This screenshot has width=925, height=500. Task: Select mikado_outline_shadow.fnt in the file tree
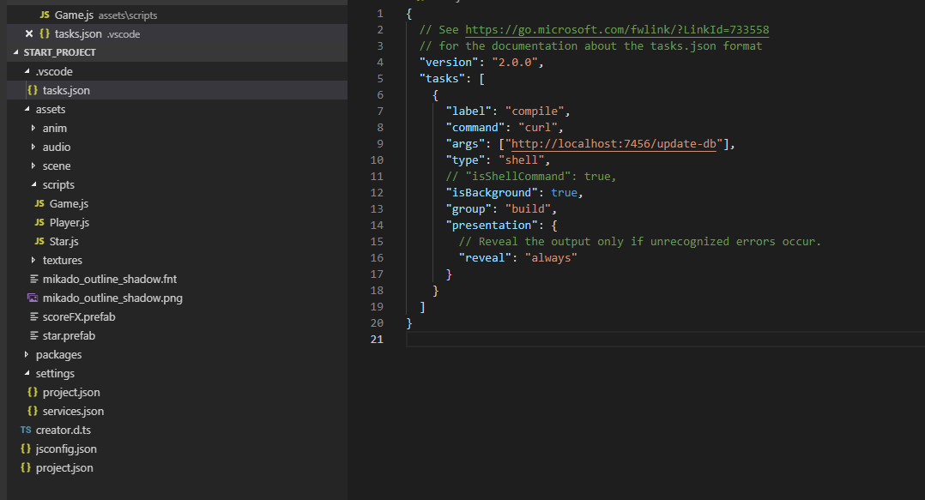tap(109, 279)
